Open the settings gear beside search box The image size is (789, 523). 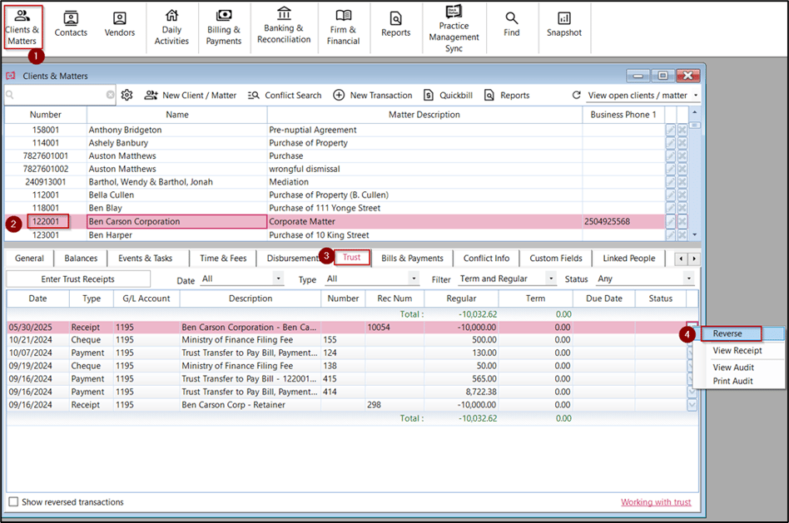pyautogui.click(x=127, y=95)
